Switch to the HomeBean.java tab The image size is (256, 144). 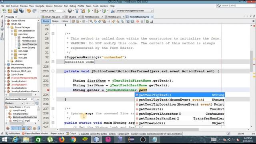click(x=92, y=17)
